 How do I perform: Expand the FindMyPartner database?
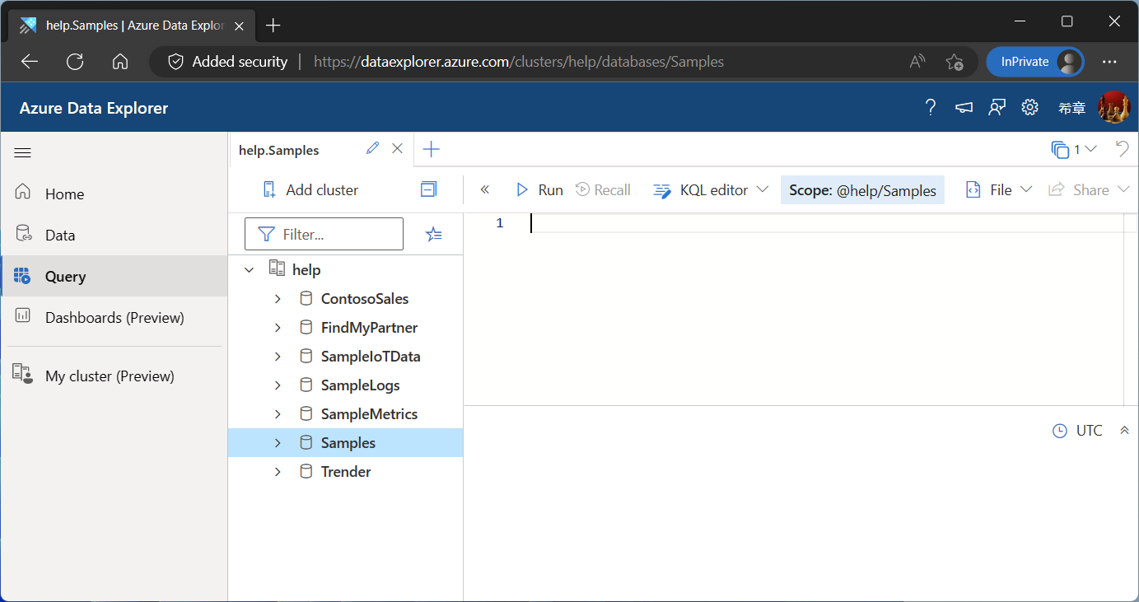point(278,328)
